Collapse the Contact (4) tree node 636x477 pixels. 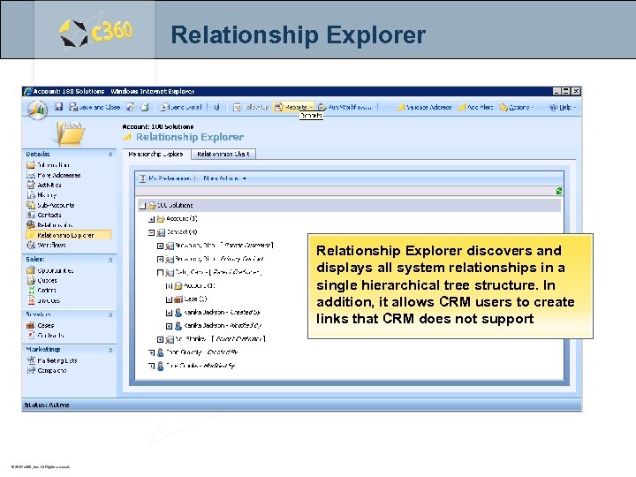click(x=151, y=232)
